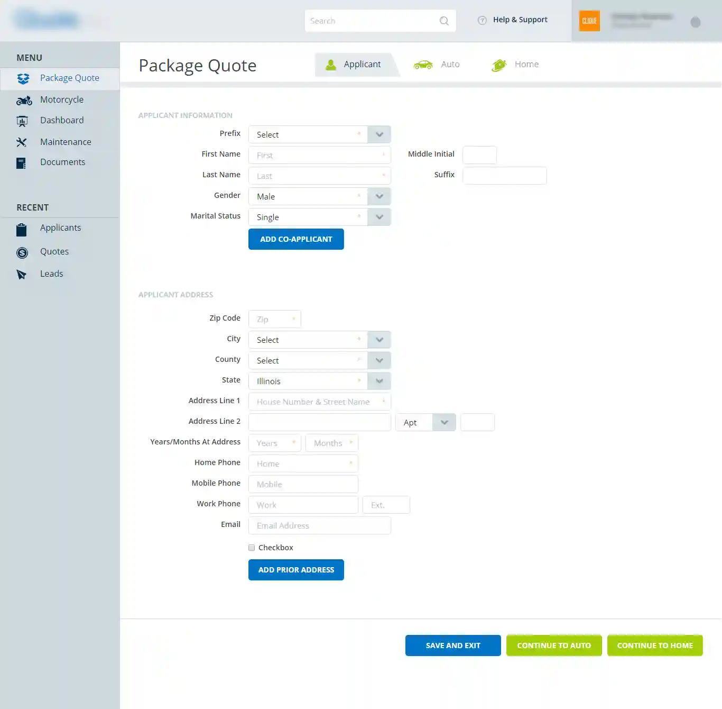Open Dashboard via its presentation icon
The height and width of the screenshot is (709, 722).
click(22, 121)
